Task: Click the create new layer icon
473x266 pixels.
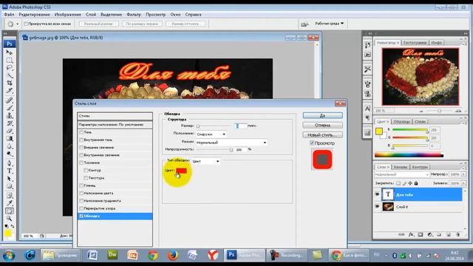Action: pyautogui.click(x=449, y=234)
